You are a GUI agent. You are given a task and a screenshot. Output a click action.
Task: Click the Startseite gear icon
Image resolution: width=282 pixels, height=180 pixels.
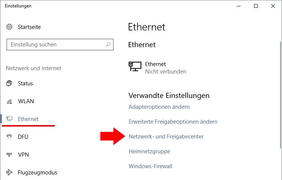pos(9,27)
